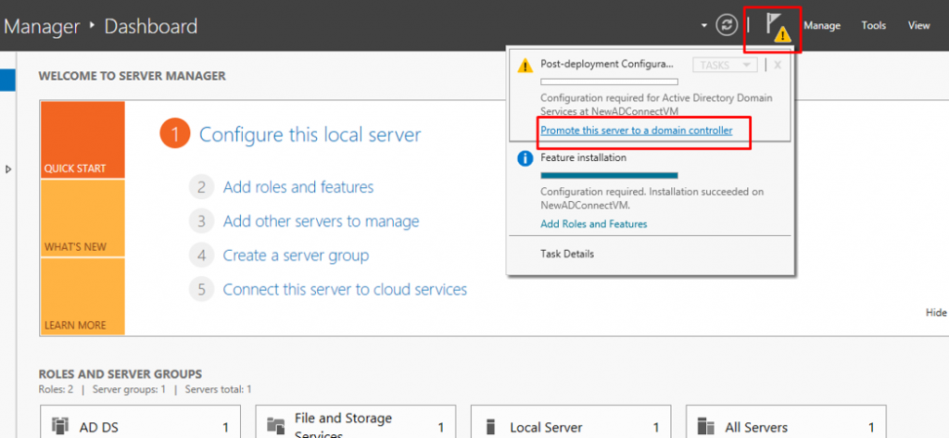Open the View menu
Screen dimensions: 949x438
pyautogui.click(x=918, y=26)
